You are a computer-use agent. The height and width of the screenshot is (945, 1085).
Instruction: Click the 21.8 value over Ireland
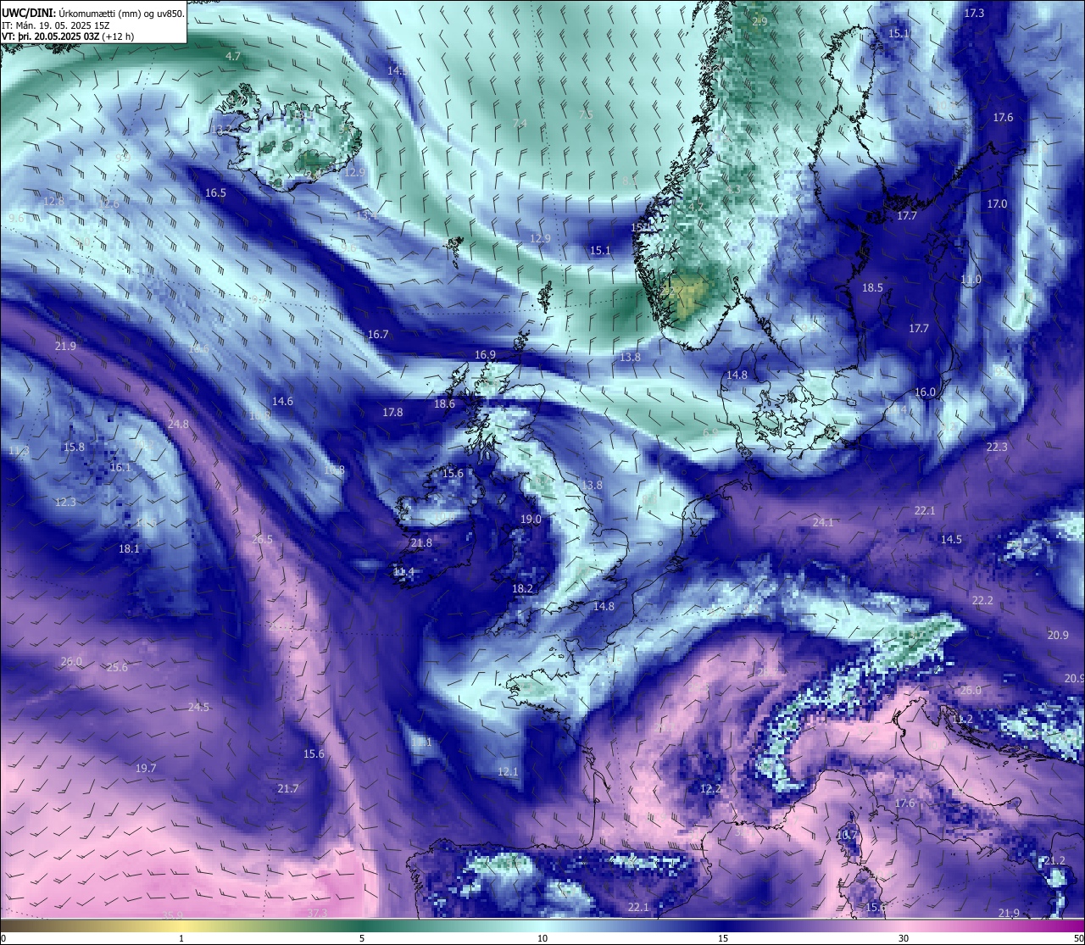pos(421,543)
